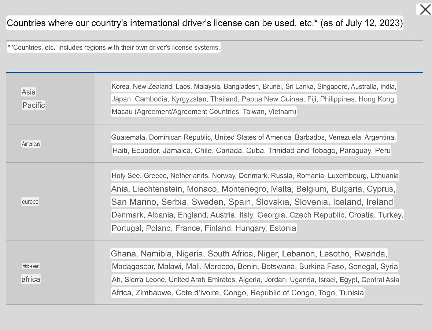Click the line starting 'Holy See, Greece'

255,175
